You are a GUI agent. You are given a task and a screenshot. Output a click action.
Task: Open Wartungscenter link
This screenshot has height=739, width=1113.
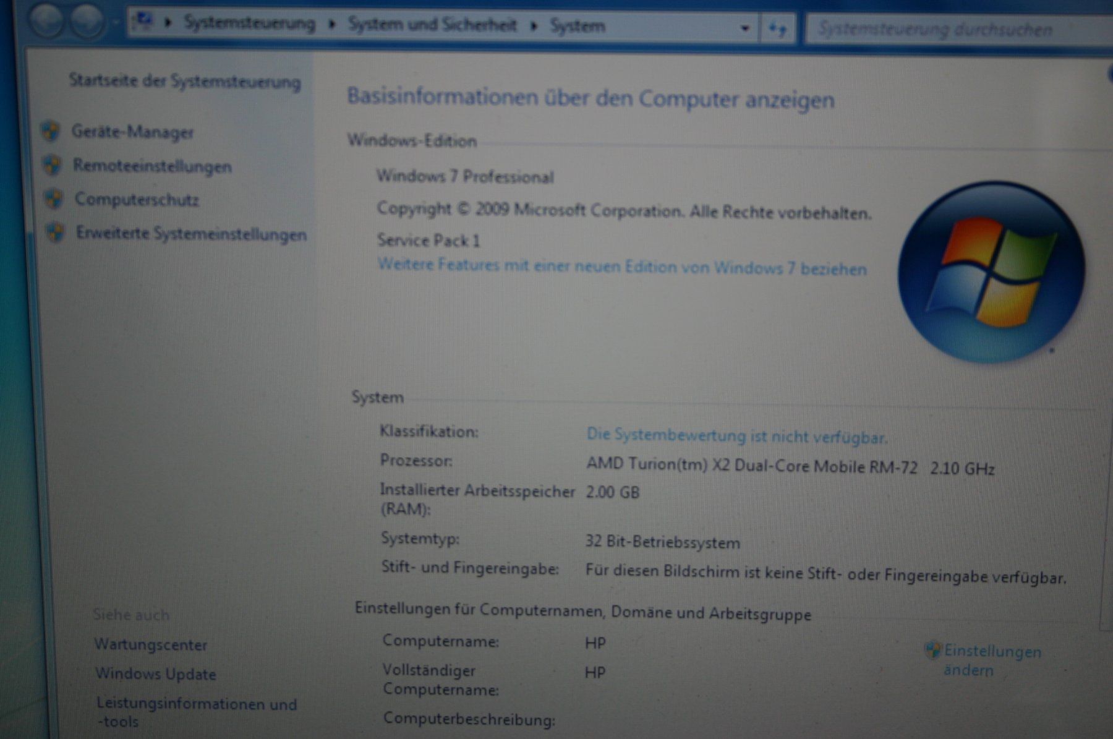[x=151, y=644]
